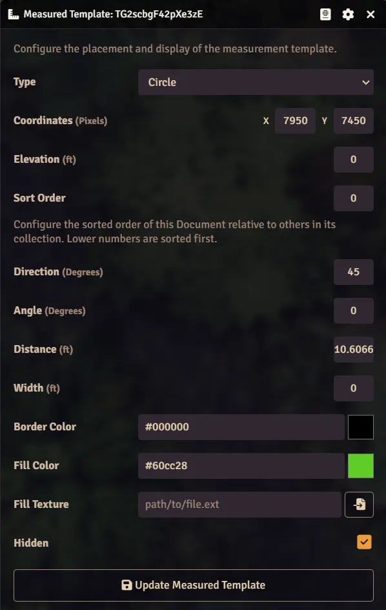Open the Fill Texture file picker

(359, 505)
